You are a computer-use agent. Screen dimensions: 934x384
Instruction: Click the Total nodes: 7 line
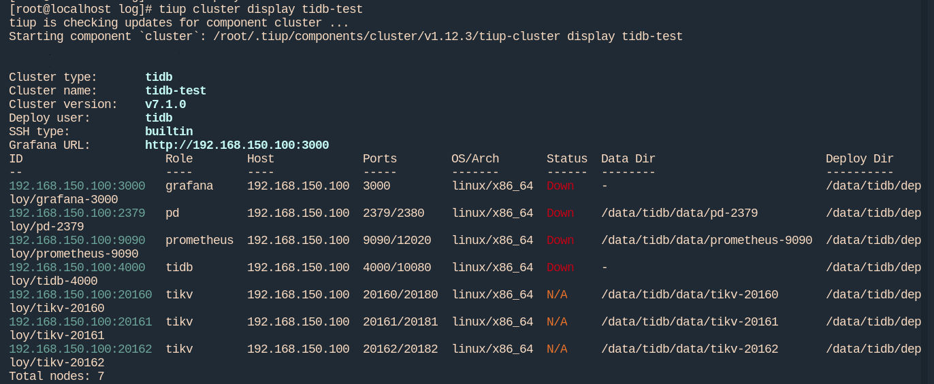57,376
